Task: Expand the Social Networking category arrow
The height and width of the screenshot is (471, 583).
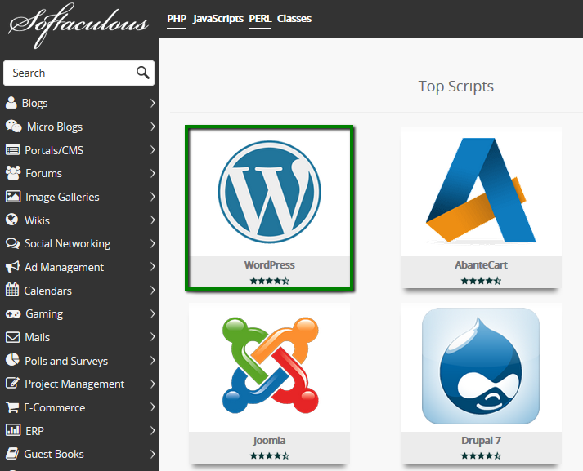Action: tap(152, 243)
